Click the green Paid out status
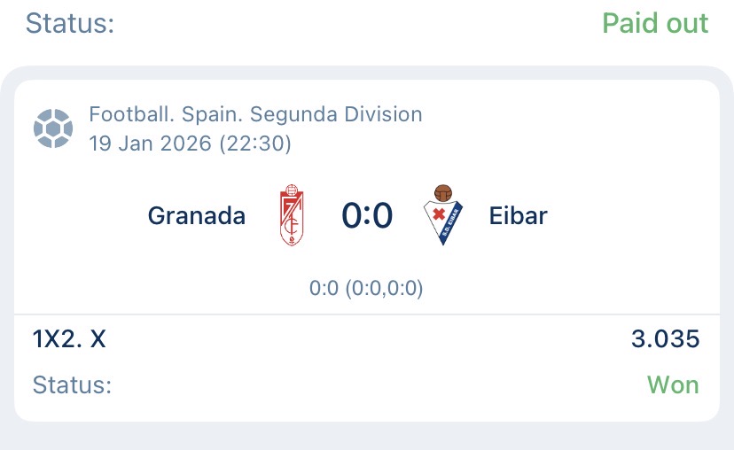Screen dimensions: 734x450 point(655,23)
